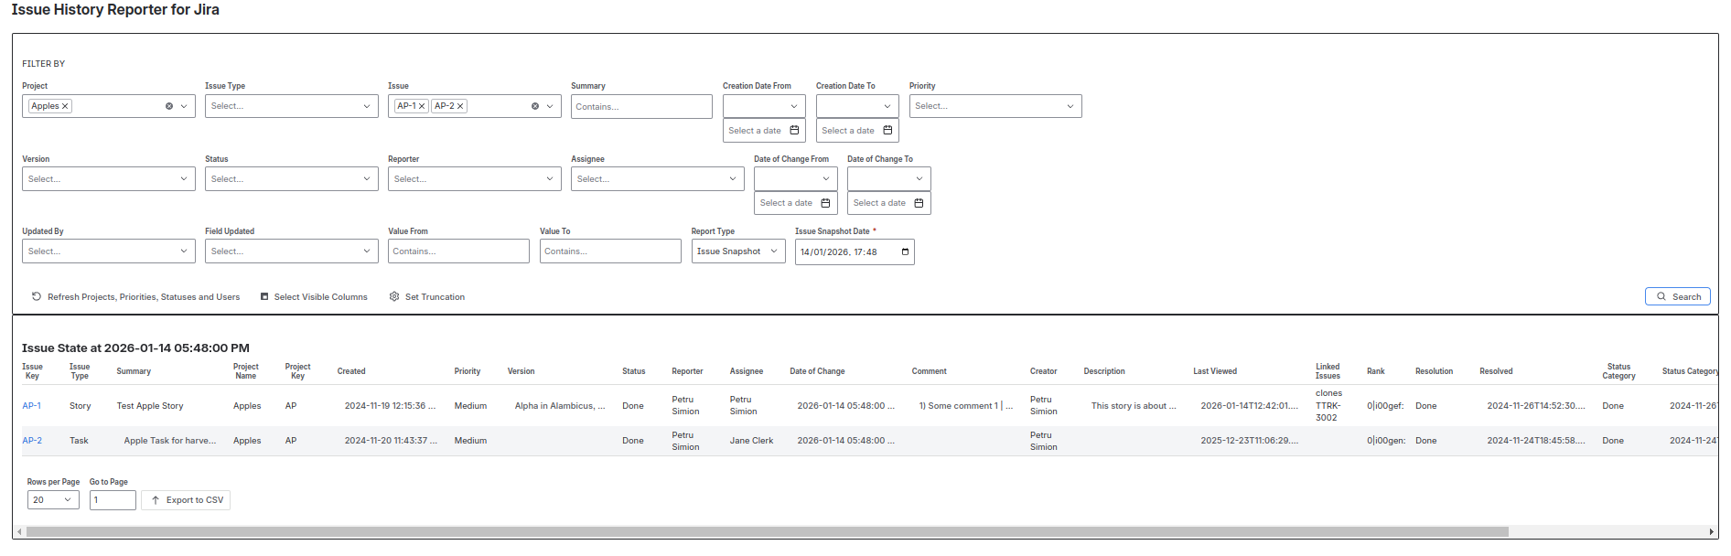Click 'clones TTRK-3002' linked issues cell
Viewport: 1731px width, 556px height.
(1328, 405)
